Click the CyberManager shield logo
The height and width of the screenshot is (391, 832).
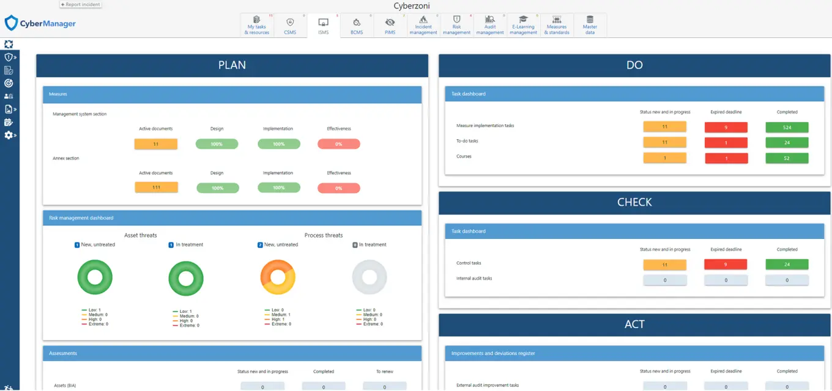point(40,23)
